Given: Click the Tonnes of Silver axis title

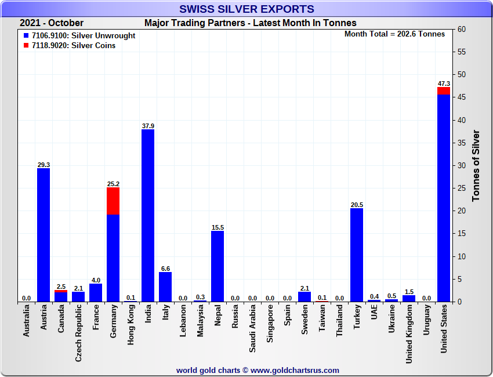Looking at the screenshot, I should pyautogui.click(x=476, y=165).
